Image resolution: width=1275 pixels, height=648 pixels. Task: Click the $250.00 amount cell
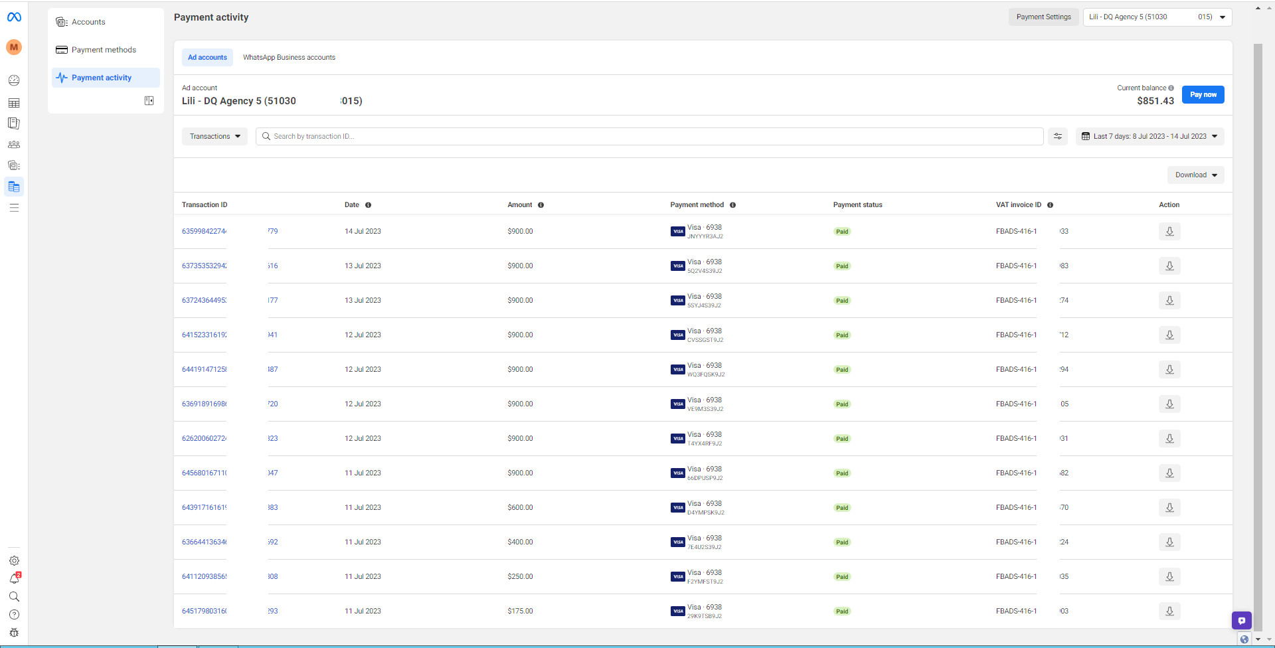(520, 577)
